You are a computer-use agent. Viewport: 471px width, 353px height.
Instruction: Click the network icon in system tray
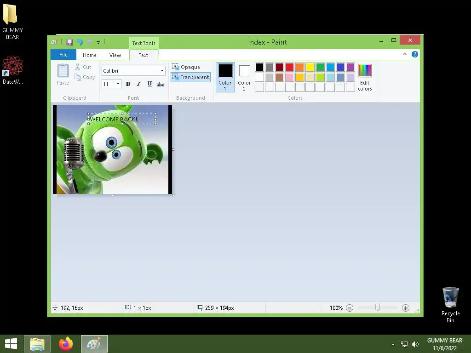tap(404, 344)
